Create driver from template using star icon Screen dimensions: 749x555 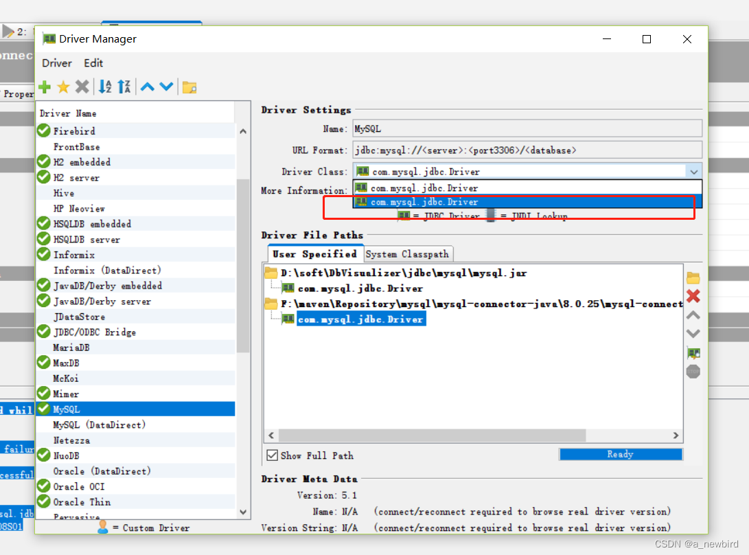62,87
